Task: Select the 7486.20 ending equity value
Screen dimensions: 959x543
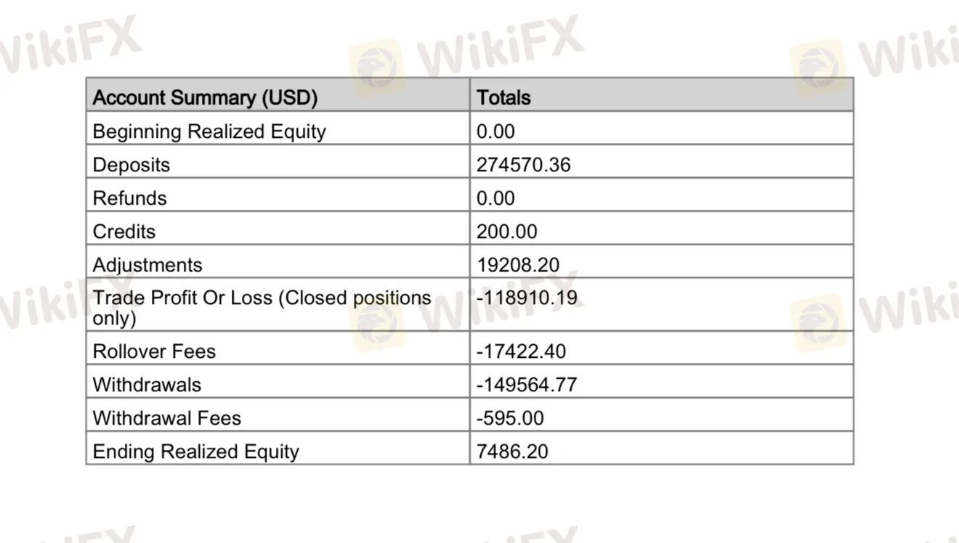Action: coord(512,452)
